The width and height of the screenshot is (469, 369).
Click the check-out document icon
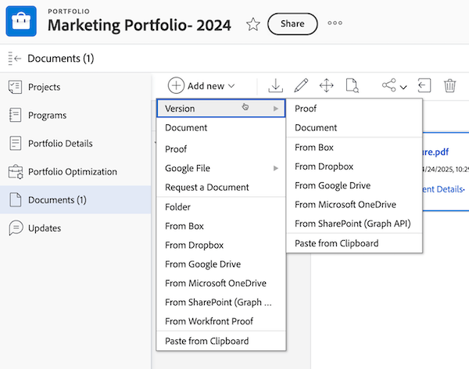[x=424, y=86]
